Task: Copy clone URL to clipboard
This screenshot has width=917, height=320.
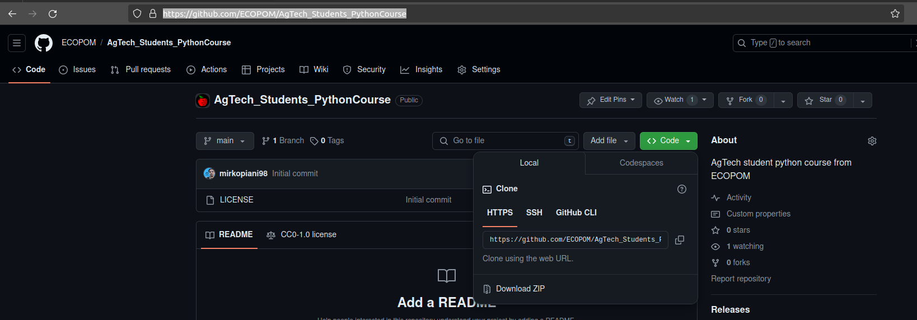Action: click(680, 240)
